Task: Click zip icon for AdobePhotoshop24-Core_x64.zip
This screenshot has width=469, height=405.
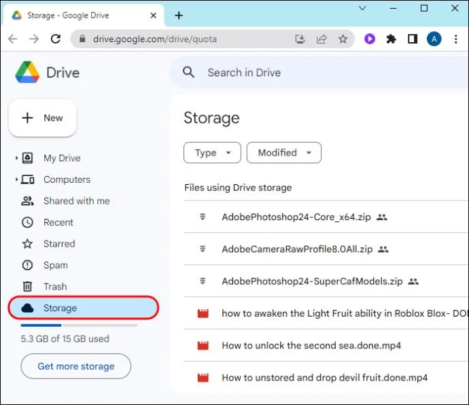Action: 203,217
